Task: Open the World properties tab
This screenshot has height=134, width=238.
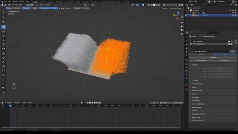Action: coord(187,55)
